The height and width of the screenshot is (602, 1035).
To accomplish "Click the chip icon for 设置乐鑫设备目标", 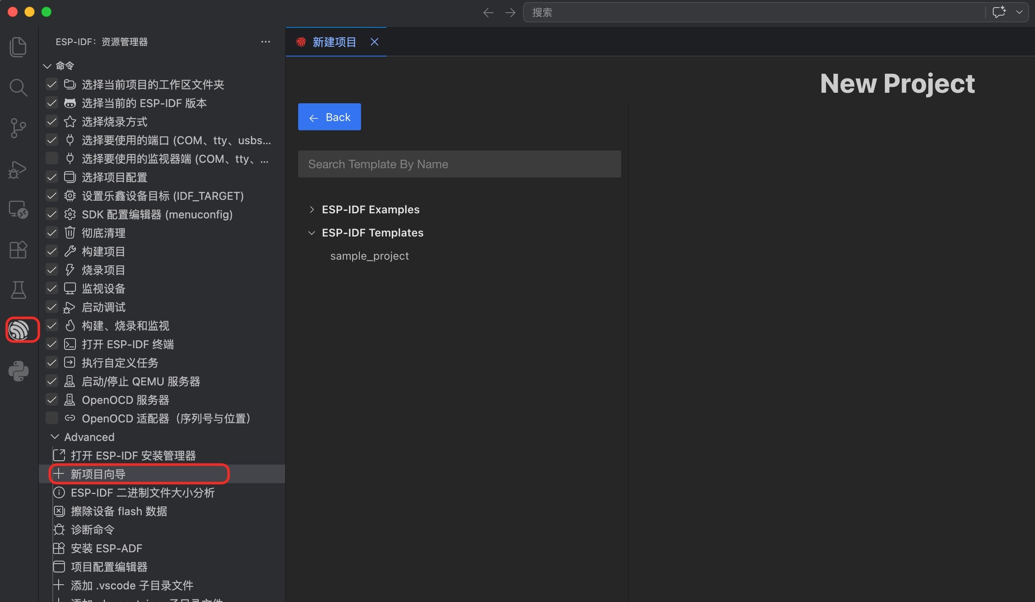I will click(70, 196).
